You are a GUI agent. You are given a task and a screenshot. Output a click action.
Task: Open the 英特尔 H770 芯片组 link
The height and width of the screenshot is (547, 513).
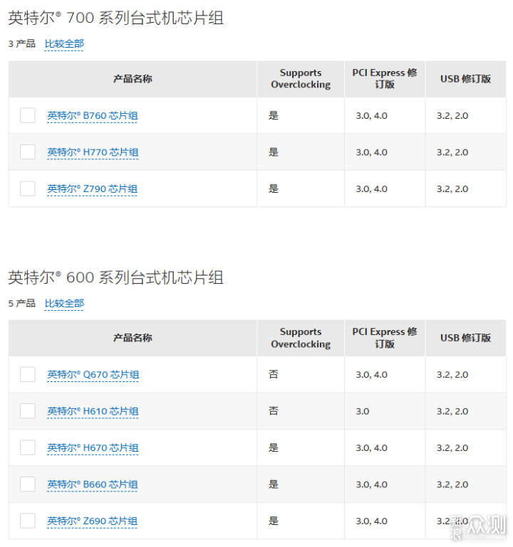(93, 152)
